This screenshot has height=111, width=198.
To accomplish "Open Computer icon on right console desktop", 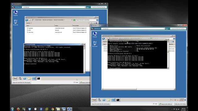I will pos(95,35).
